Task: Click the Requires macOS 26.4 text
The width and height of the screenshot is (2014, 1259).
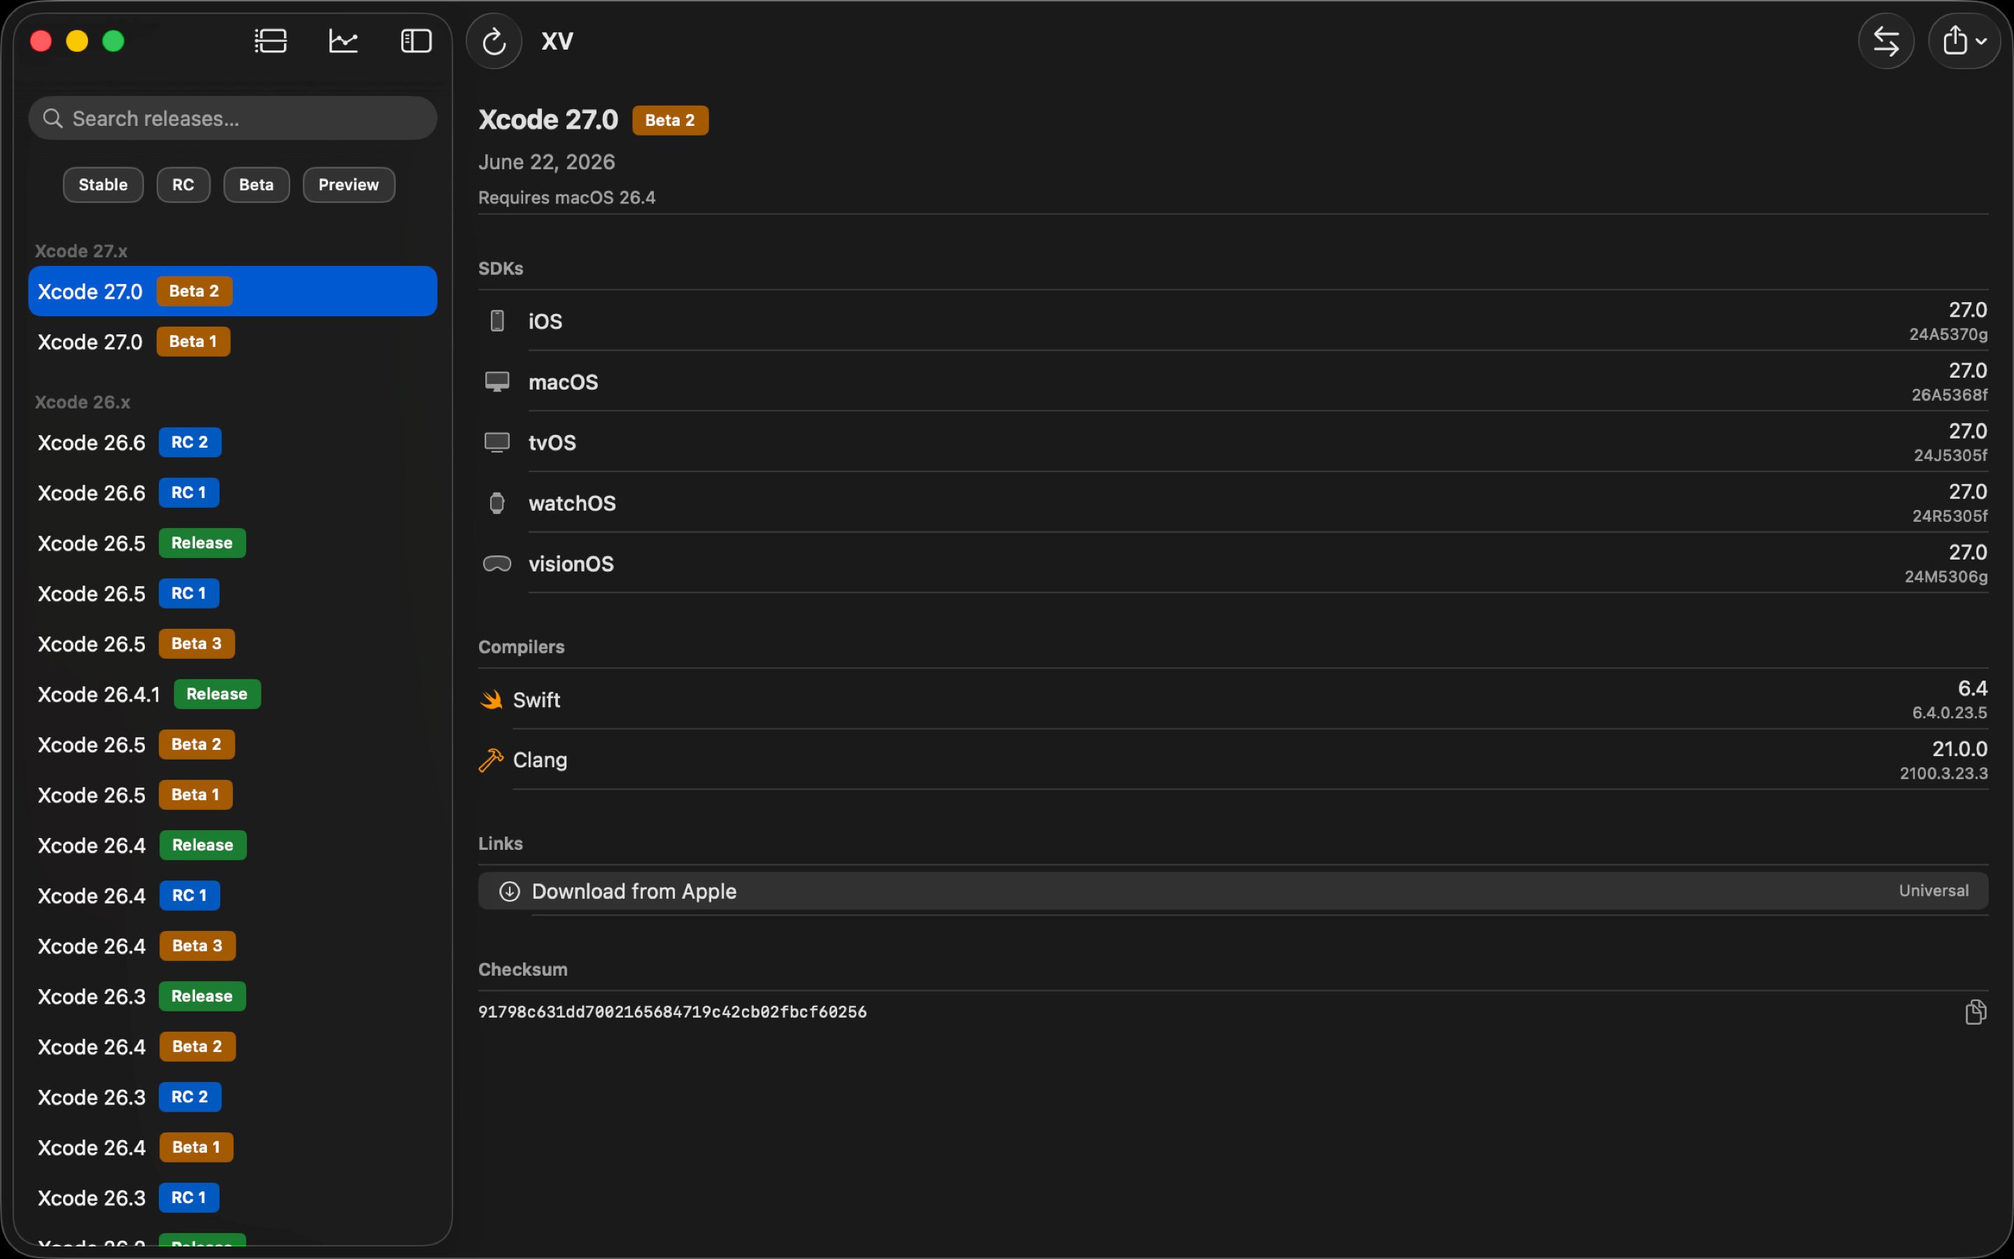Action: 566,198
